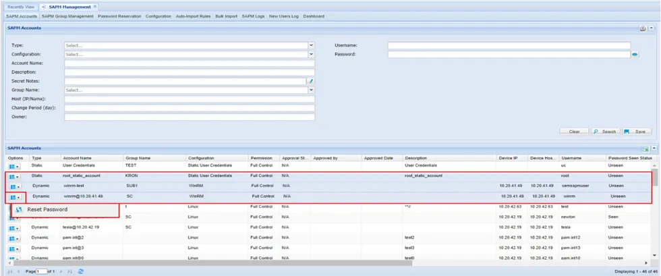
Task: Choose Reset Password from the options menu
Action: pos(65,210)
